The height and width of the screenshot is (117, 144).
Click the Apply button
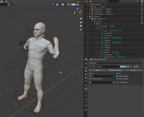point(98,70)
